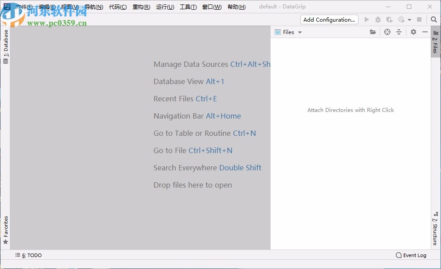Image resolution: width=441 pixels, height=269 pixels.
Task: Hide the Files panel with the minus icon
Action: (x=425, y=32)
